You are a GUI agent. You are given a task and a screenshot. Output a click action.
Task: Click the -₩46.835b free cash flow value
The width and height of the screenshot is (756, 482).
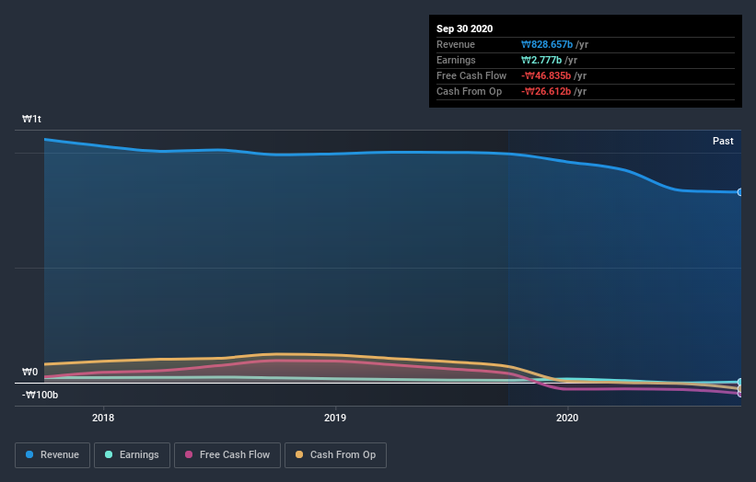546,75
